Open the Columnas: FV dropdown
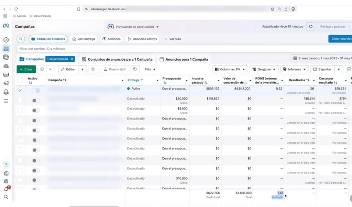 230,69
